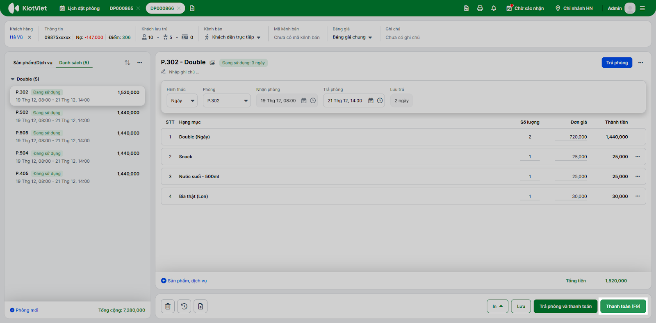656x323 pixels.
Task: Open more options in the room list panel
Action: click(x=140, y=63)
